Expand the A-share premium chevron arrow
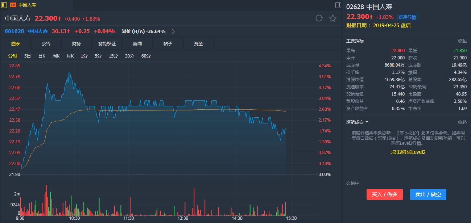The height and width of the screenshot is (223, 471). click(173, 31)
